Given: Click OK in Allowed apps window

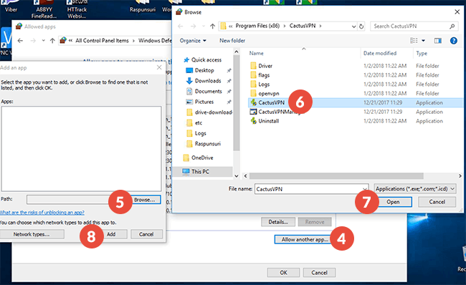Looking at the screenshot, I should click(283, 273).
